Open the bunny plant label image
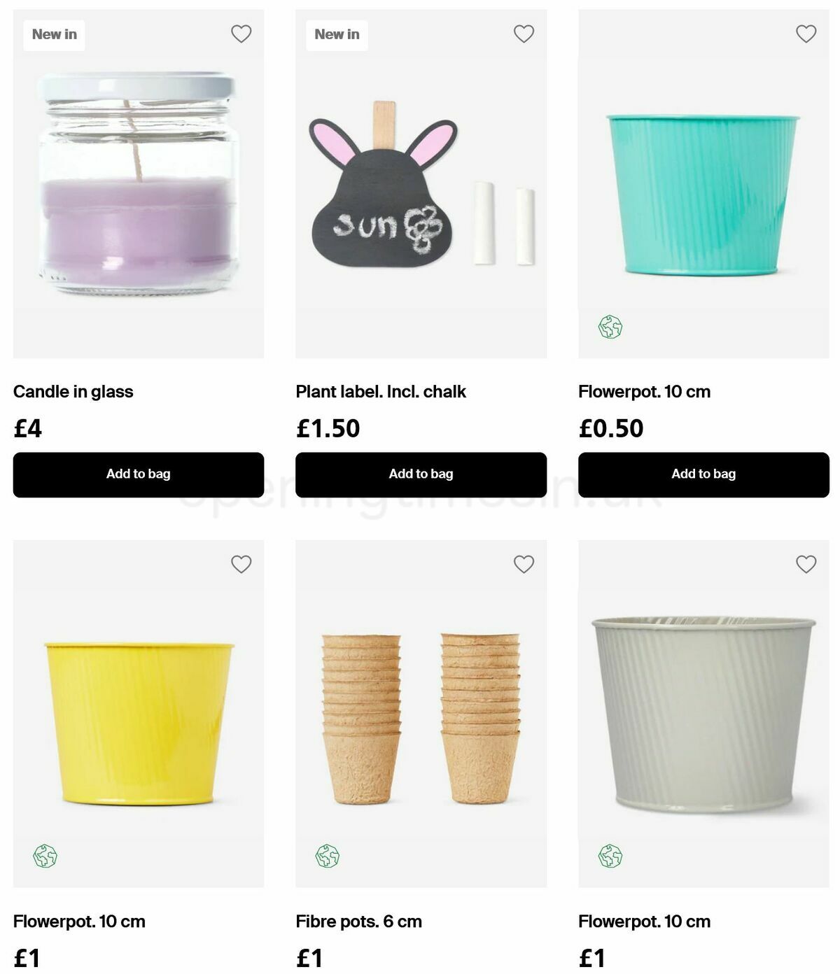This screenshot has height=974, width=840. tap(421, 184)
